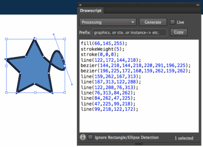Image resolution: width=203 pixels, height=147 pixels.
Task: Click the dropdown arrow next to Processing
Action: pyautogui.click(x=133, y=22)
